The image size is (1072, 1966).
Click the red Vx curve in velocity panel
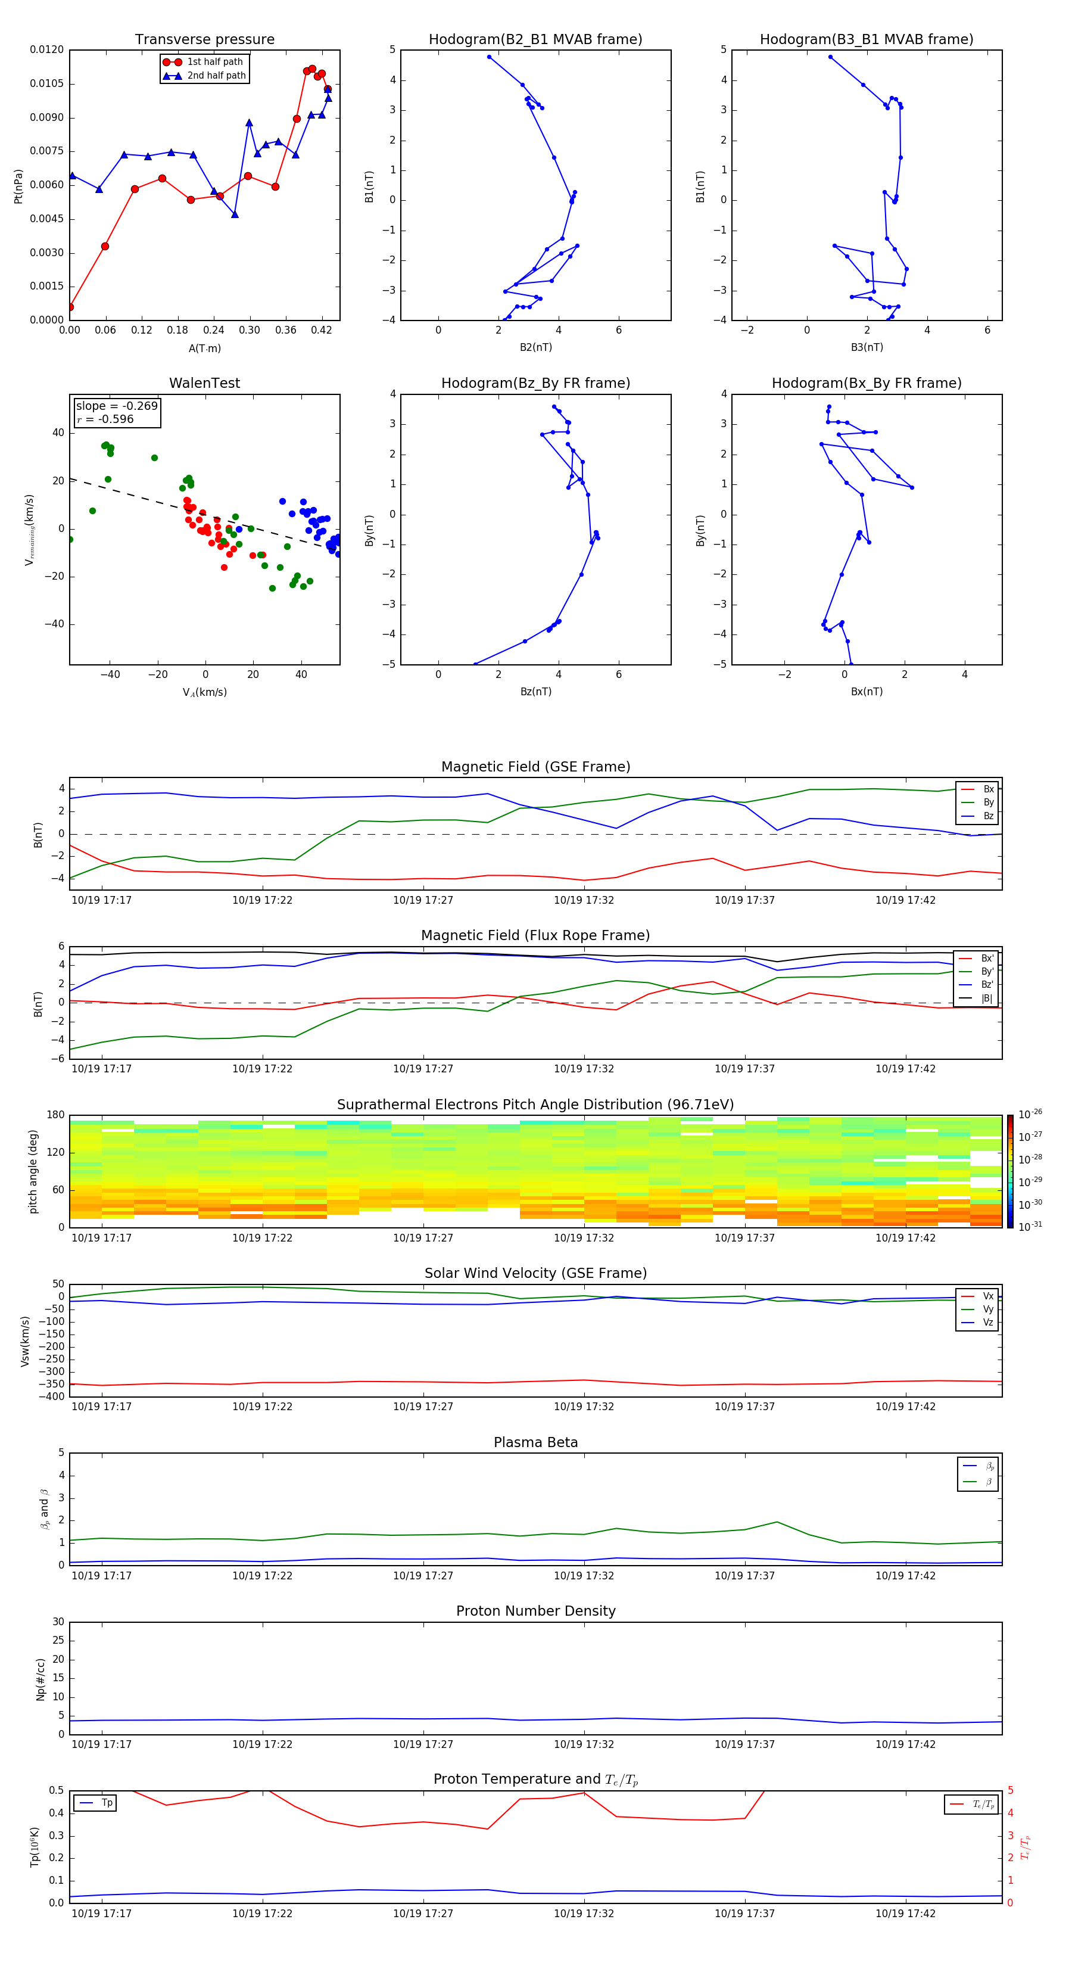[x=535, y=1382]
